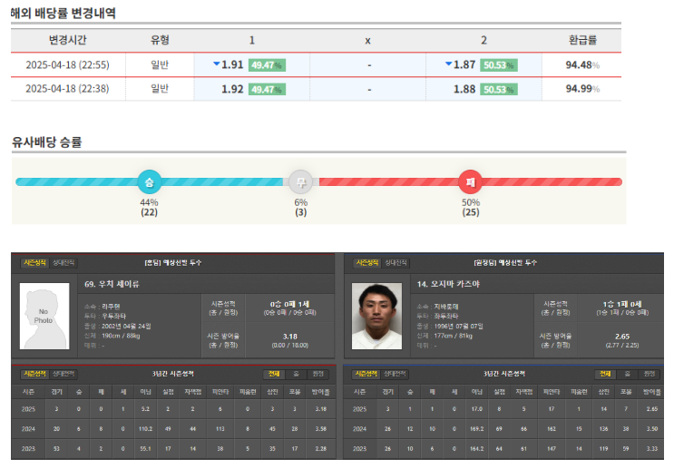The height and width of the screenshot is (469, 674).
Task: Click the 50% (25) loss label
Action: 471,207
